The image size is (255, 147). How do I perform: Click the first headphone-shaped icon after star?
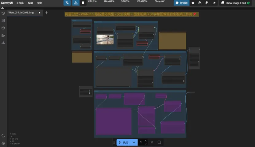[200, 3]
